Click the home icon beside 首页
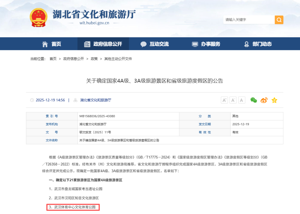The image size is (300, 214). coord(45,44)
